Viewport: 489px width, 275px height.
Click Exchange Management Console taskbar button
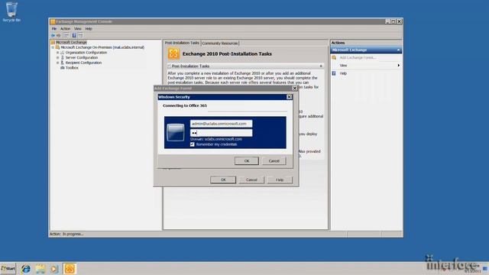[x=70, y=269]
